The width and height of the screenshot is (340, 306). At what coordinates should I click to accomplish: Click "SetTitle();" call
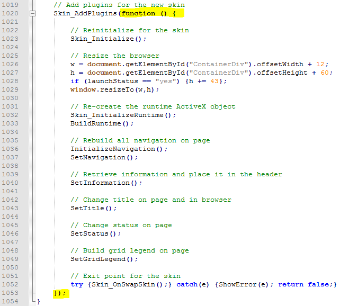tap(94, 208)
